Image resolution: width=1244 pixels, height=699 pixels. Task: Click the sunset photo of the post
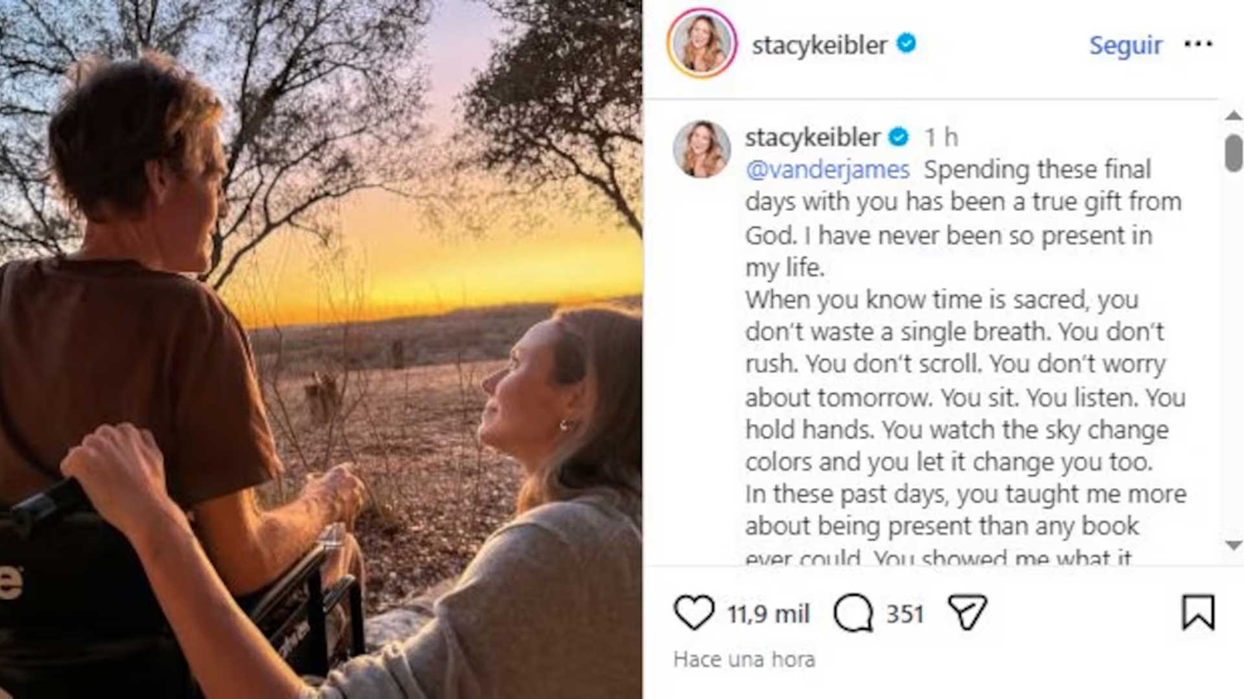pyautogui.click(x=321, y=349)
